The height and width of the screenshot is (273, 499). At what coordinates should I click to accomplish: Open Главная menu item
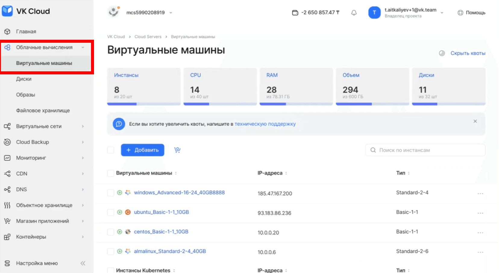coord(26,32)
